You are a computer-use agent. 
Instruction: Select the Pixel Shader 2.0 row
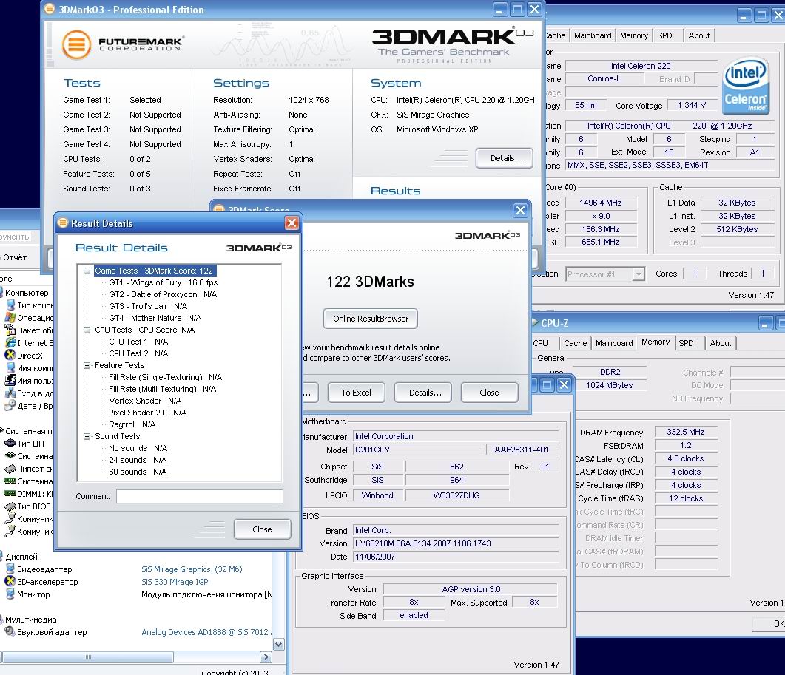pos(148,413)
